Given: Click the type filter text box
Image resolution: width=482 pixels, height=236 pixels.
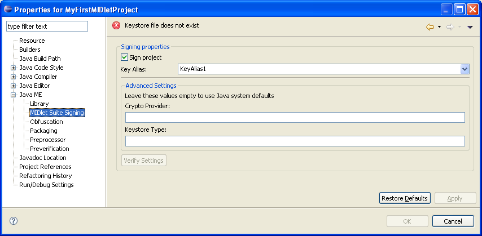Looking at the screenshot, I should [47, 26].
